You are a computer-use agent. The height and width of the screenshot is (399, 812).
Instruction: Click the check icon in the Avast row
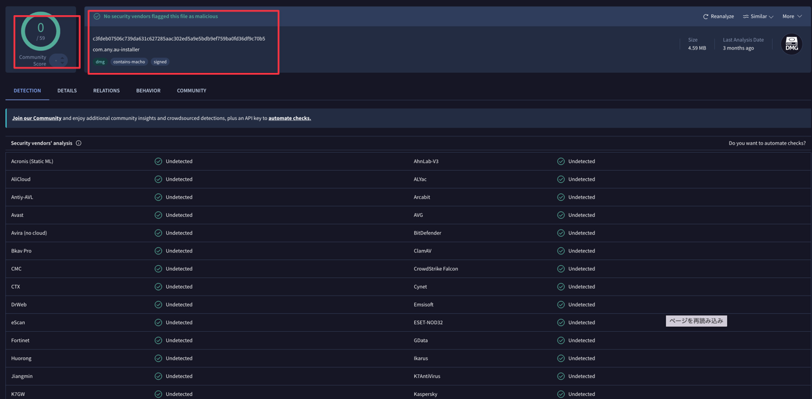159,215
